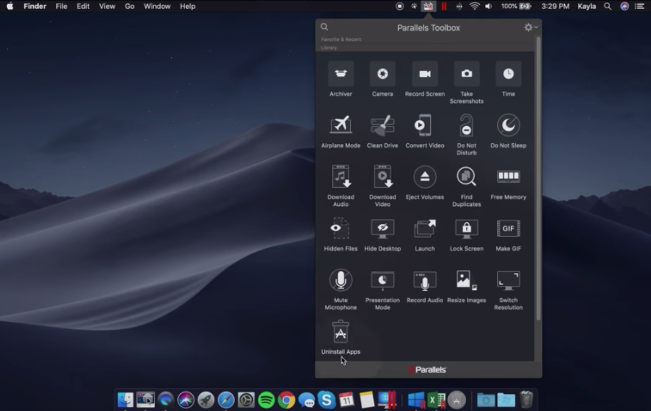Viewport: 651px width, 411px height.
Task: Click the Parallels Toolbox search magnifier
Action: pyautogui.click(x=324, y=27)
